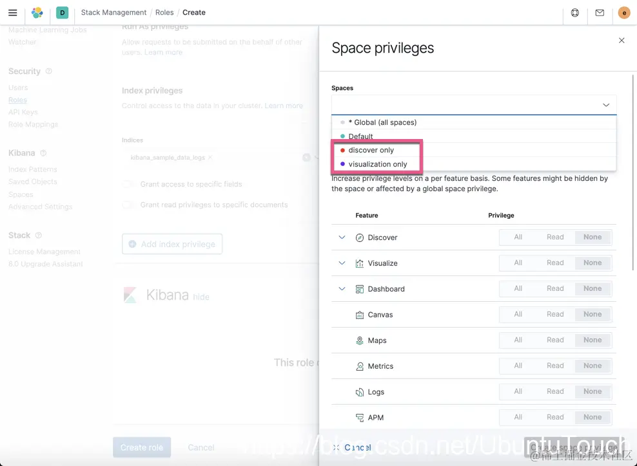The image size is (637, 466).
Task: Set Dashboard privilege to All
Action: pyautogui.click(x=518, y=289)
